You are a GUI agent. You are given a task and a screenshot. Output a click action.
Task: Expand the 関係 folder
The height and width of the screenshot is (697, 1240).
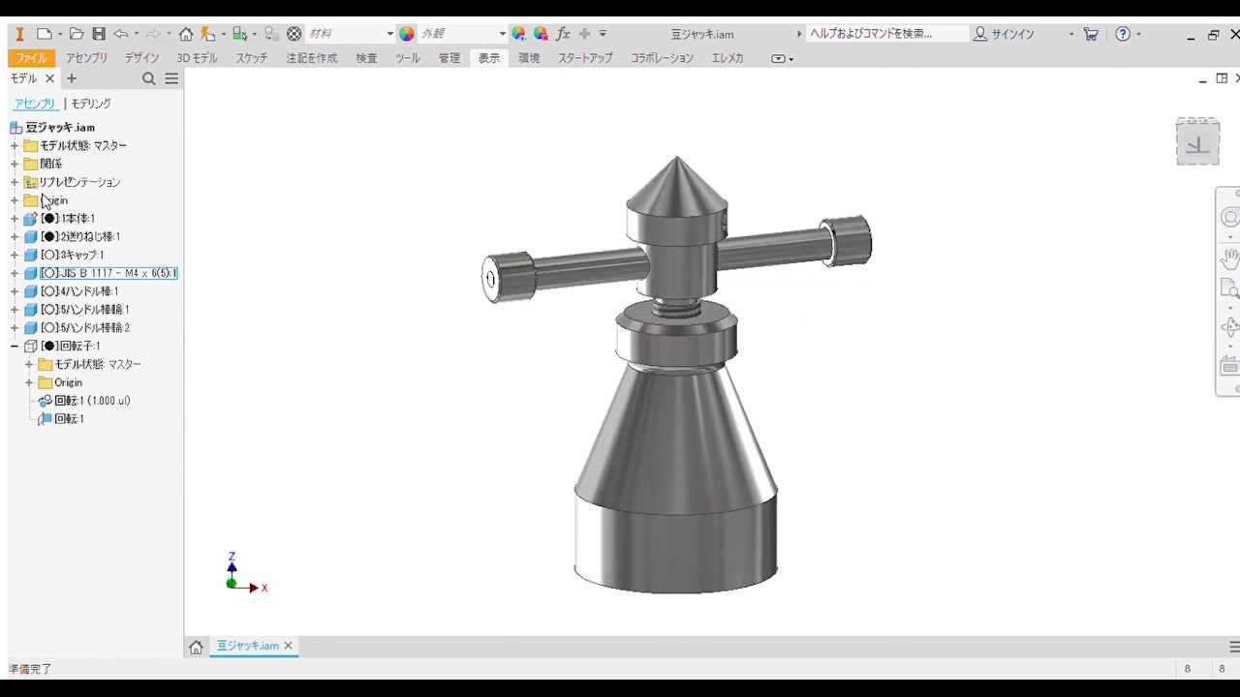pos(15,165)
